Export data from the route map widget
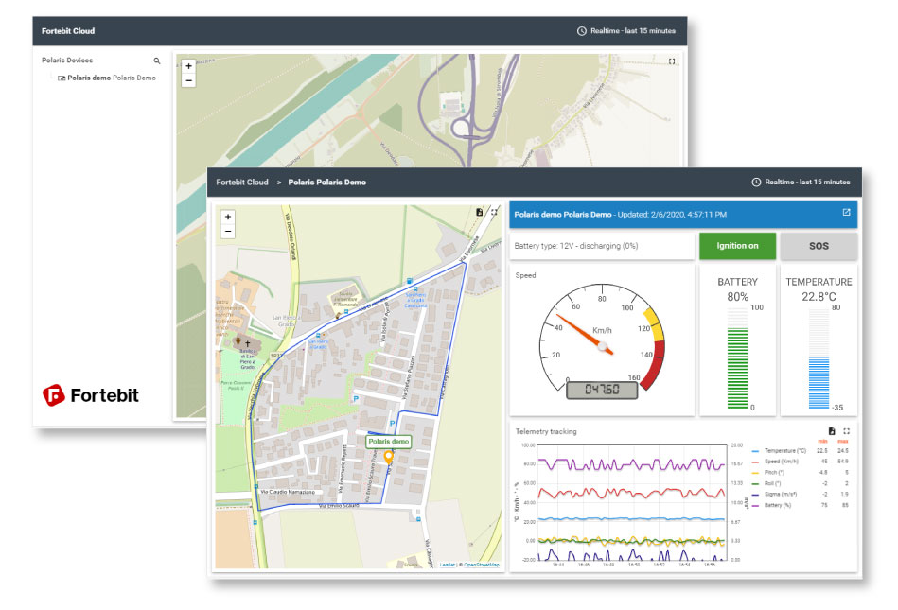 point(480,212)
